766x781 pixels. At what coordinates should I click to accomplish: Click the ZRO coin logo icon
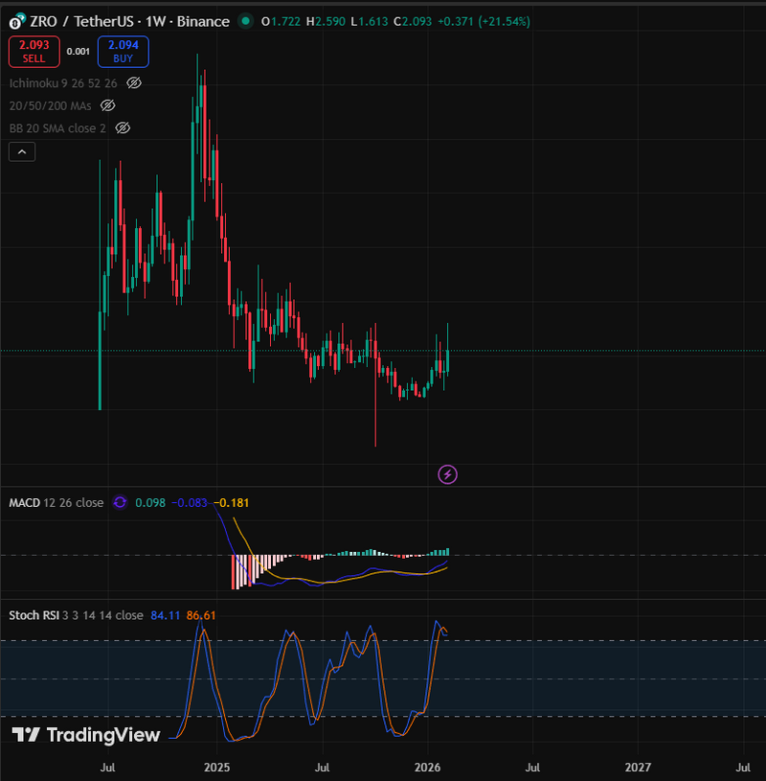pos(16,21)
